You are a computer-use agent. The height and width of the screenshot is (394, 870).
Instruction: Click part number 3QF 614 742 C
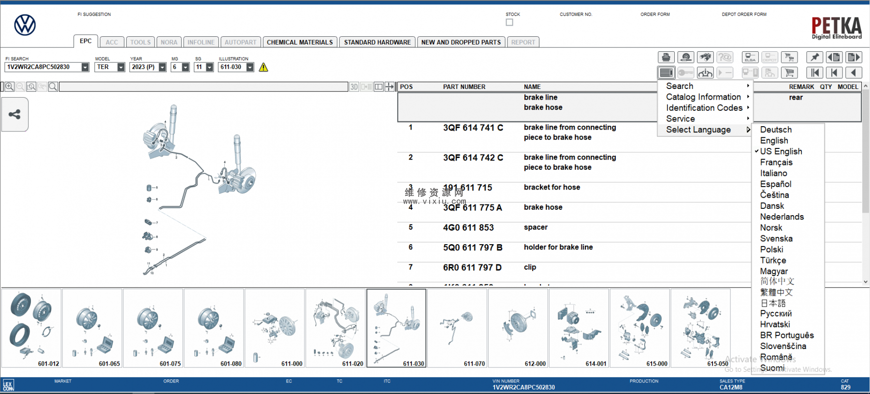(473, 158)
